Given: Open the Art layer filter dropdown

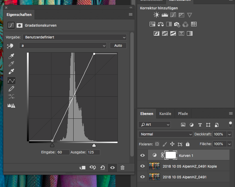Looking at the screenshot, I should click(x=154, y=125).
